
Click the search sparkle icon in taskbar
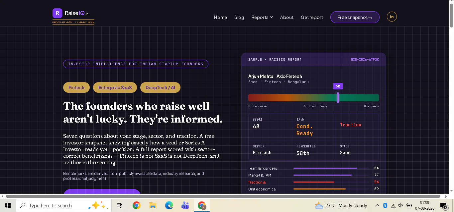click(x=98, y=206)
